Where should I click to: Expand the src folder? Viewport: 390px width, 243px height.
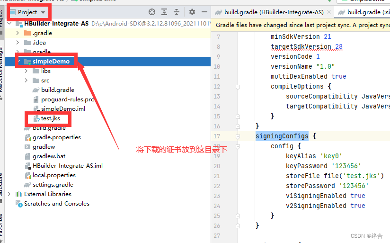click(x=26, y=81)
